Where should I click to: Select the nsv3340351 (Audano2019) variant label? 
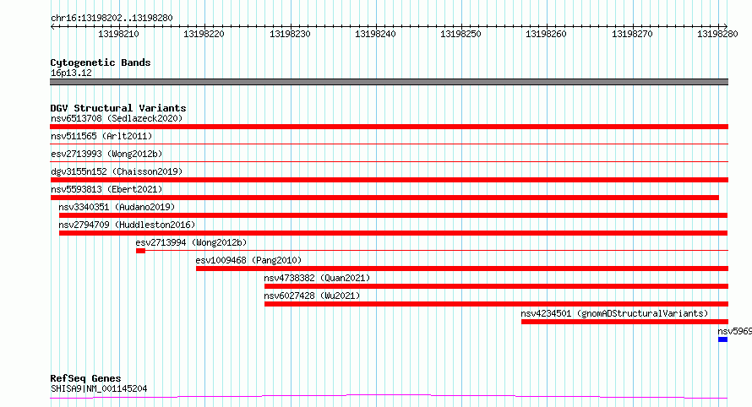pyautogui.click(x=117, y=207)
